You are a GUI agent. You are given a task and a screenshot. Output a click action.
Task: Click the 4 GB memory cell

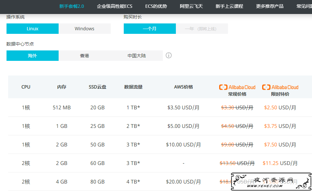tap(62, 182)
